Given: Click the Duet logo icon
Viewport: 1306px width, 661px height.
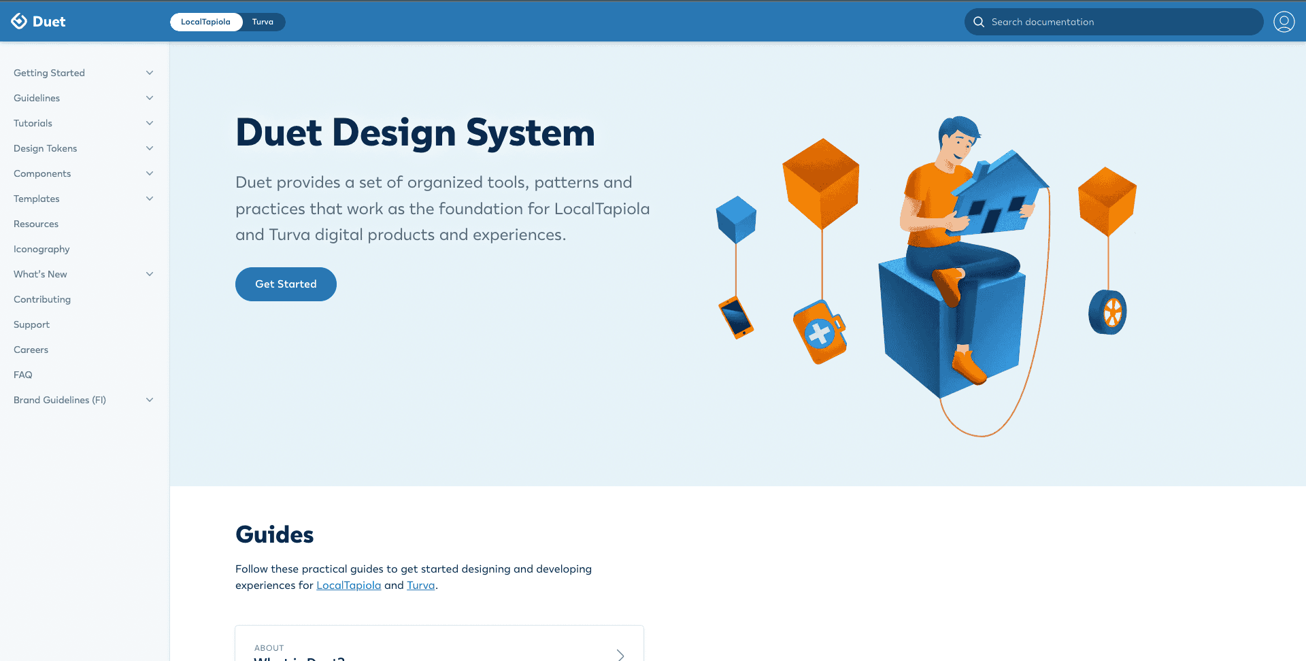Looking at the screenshot, I should [x=19, y=21].
